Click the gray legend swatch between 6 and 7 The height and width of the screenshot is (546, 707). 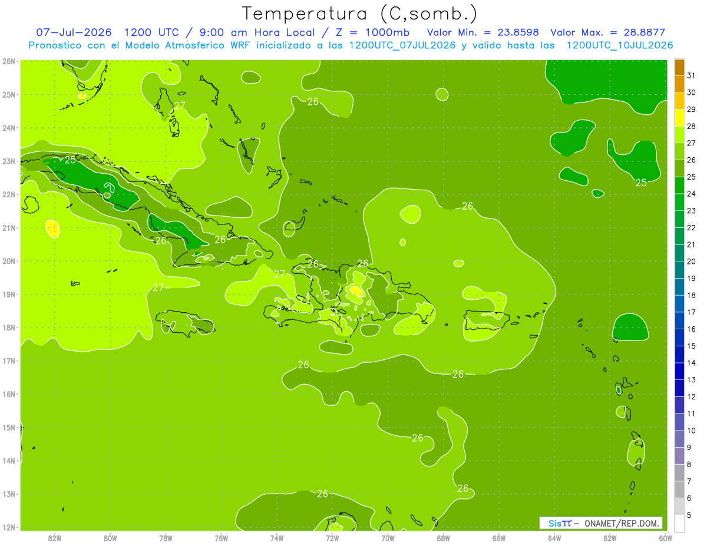pyautogui.click(x=679, y=490)
